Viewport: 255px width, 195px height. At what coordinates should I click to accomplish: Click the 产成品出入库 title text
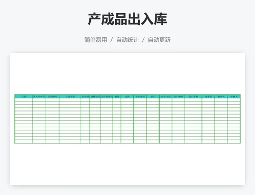click(127, 19)
